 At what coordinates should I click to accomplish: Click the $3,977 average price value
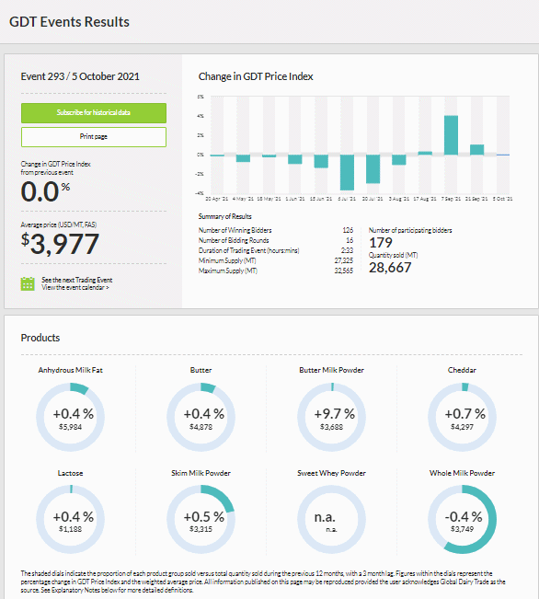(60, 244)
